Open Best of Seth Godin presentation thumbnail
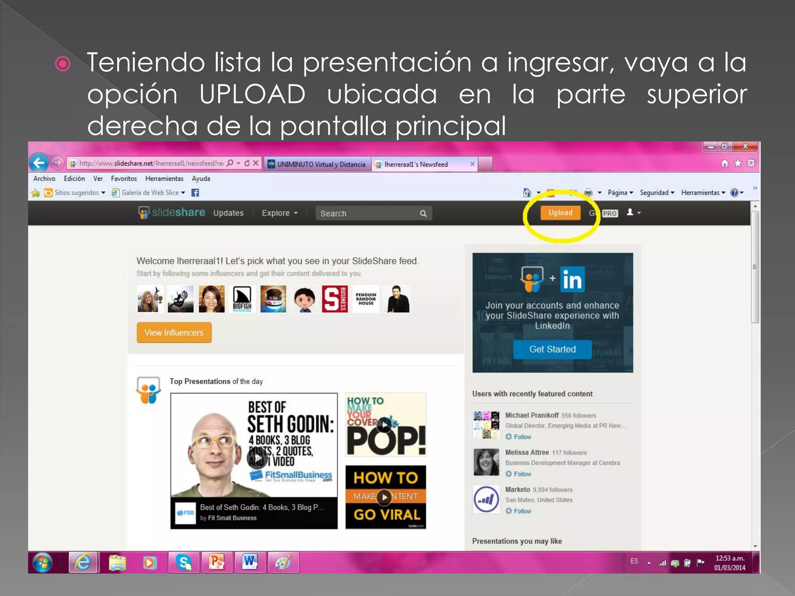The width and height of the screenshot is (795, 596). [x=254, y=461]
